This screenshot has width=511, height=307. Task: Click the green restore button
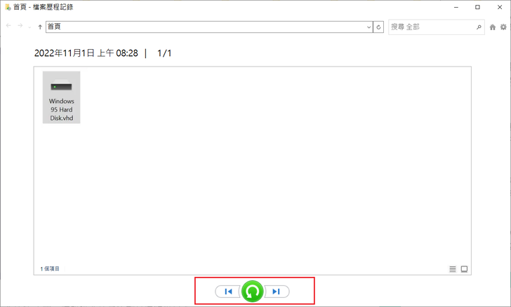point(252,292)
